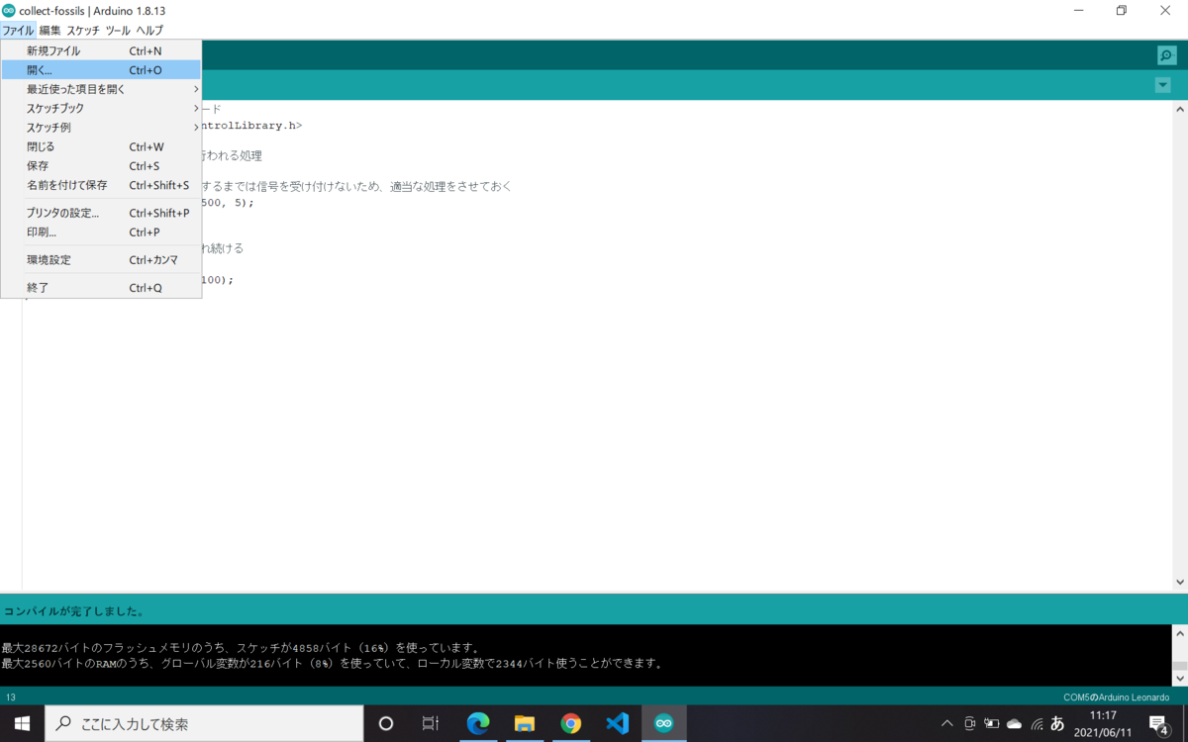1188x742 pixels.
Task: Click line number 13 in status bar
Action: (x=10, y=697)
